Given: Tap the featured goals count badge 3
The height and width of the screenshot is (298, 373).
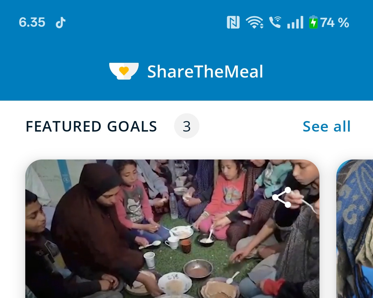Looking at the screenshot, I should click(187, 126).
